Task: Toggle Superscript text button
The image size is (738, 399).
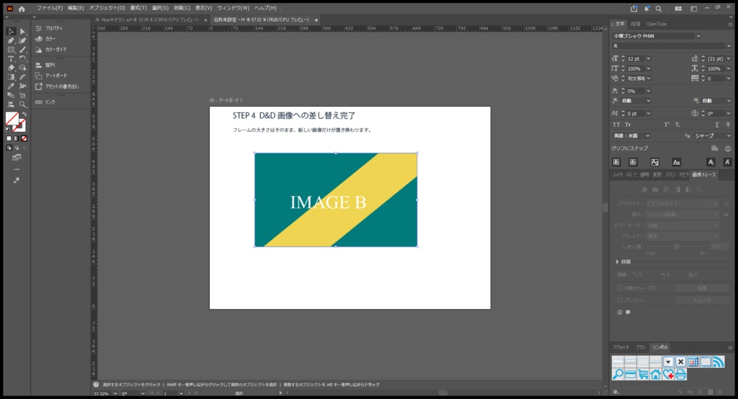Action: point(667,125)
